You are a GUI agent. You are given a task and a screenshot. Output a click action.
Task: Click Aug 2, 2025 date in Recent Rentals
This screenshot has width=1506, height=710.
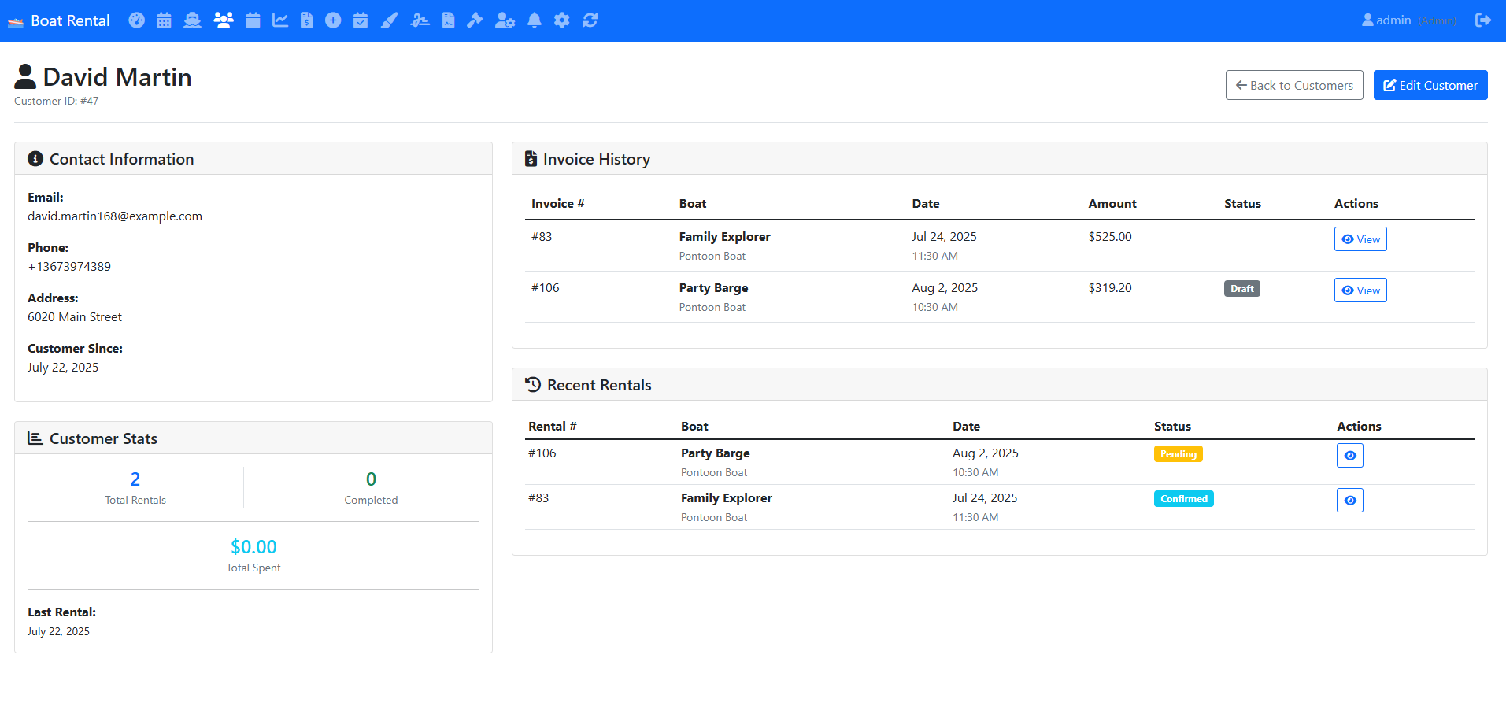[986, 453]
